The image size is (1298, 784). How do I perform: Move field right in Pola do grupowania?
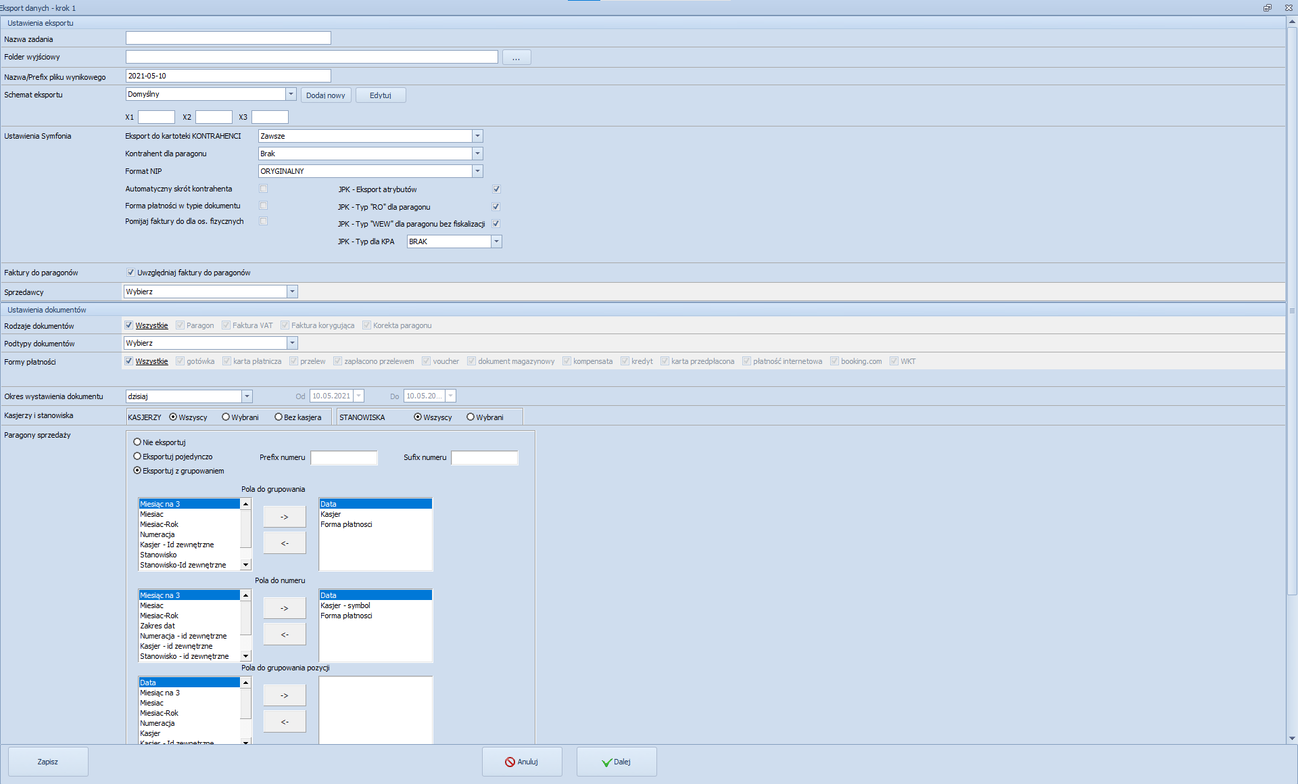(284, 517)
